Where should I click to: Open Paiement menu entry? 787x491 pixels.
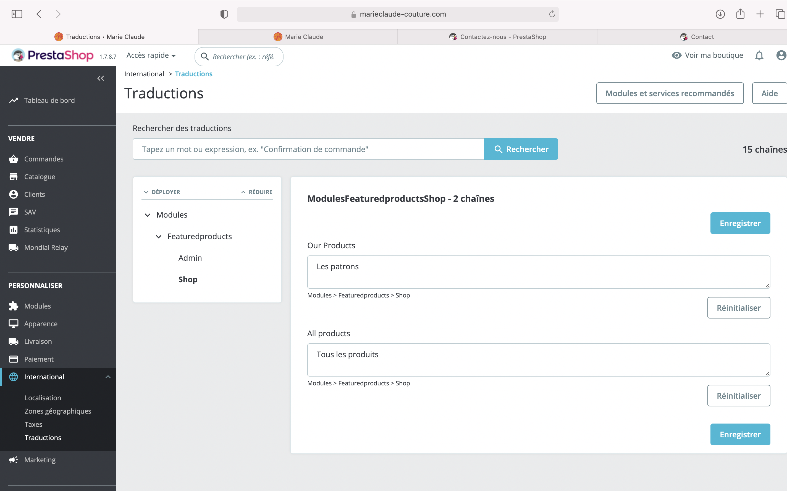coord(39,359)
